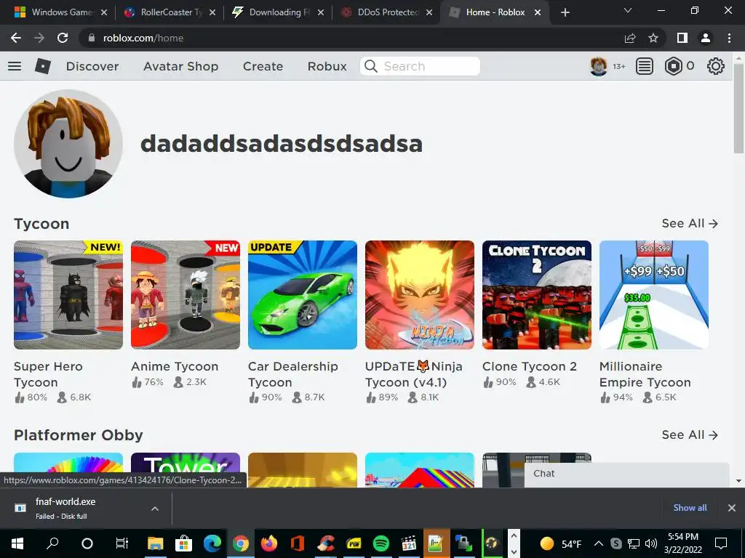Screen dimensions: 745x558
Task: Click the Super Hero Tycoon title
Action: (x=48, y=374)
